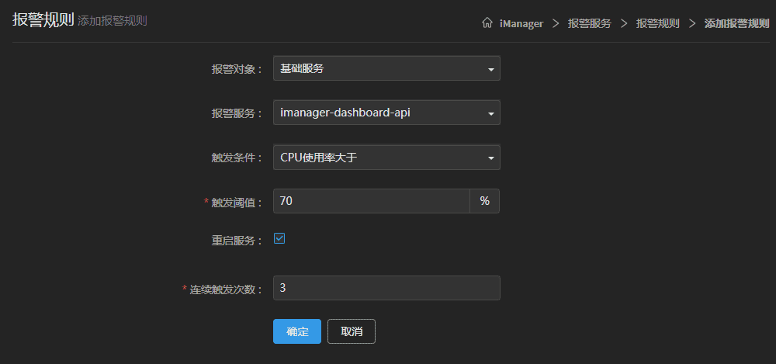Image resolution: width=776 pixels, height=364 pixels.
Task: Expand the imanager-dashboard-api service dropdown
Action: (386, 113)
